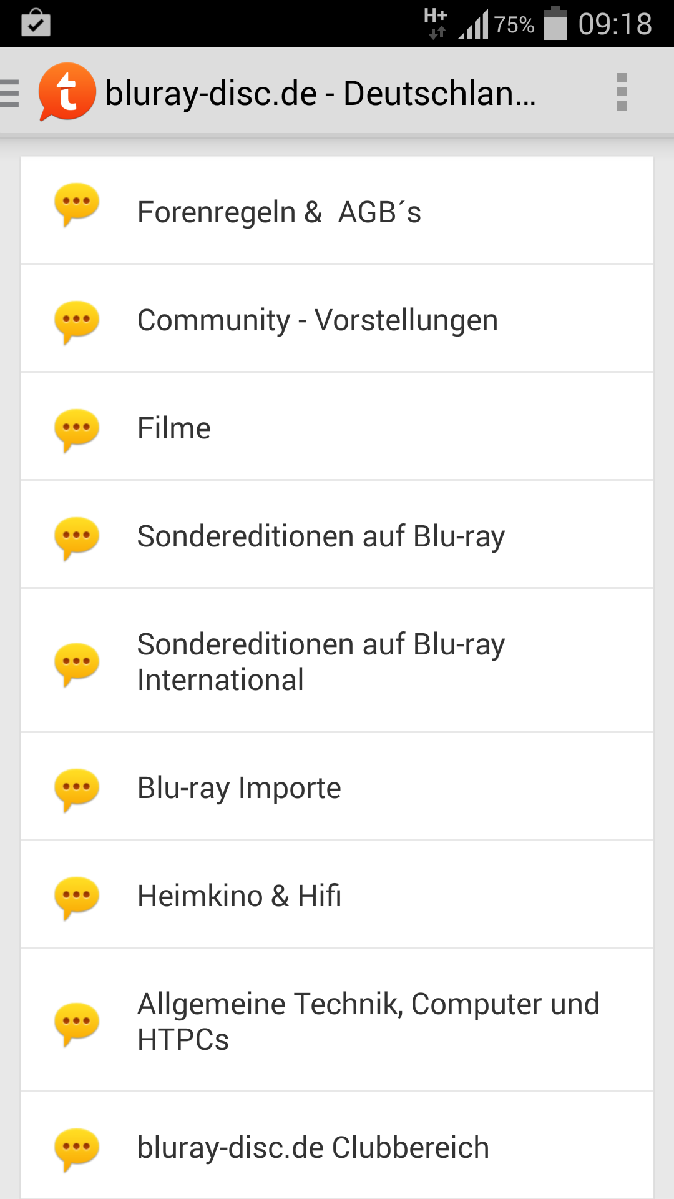Image resolution: width=674 pixels, height=1199 pixels.
Task: Open the three-dot overflow menu
Action: pos(621,92)
